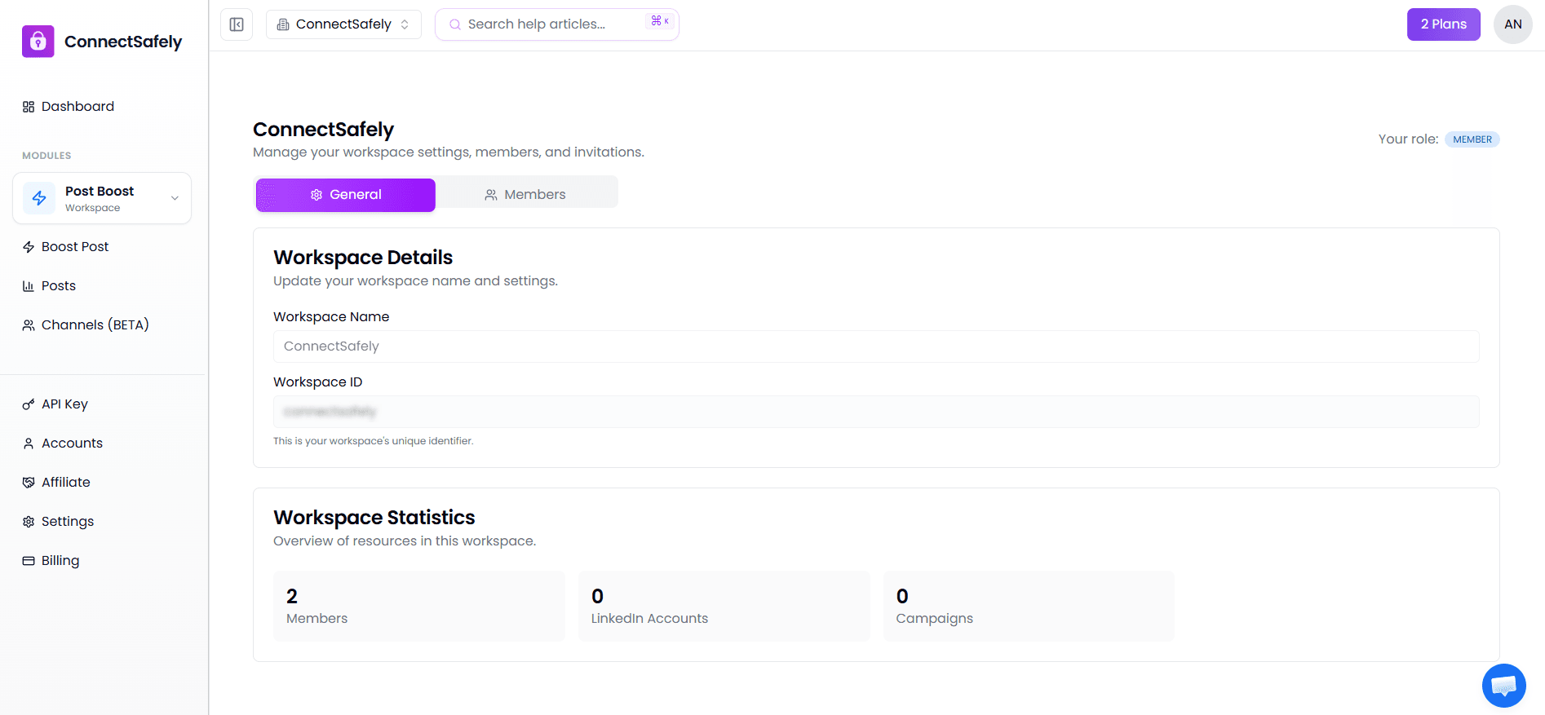Click the building icon in workspace switcher
The width and height of the screenshot is (1545, 715).
point(283,24)
